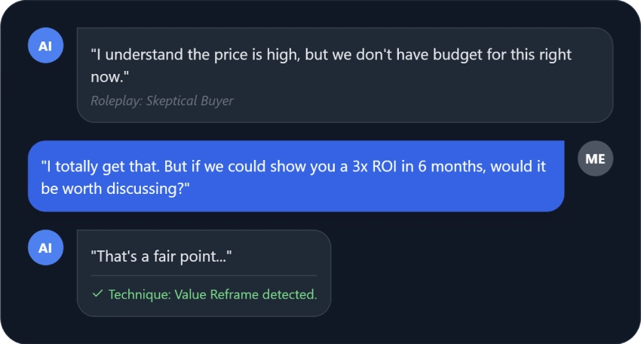Click the AI avatar beside the budget message
Viewport: 641px width, 344px height.
45,45
